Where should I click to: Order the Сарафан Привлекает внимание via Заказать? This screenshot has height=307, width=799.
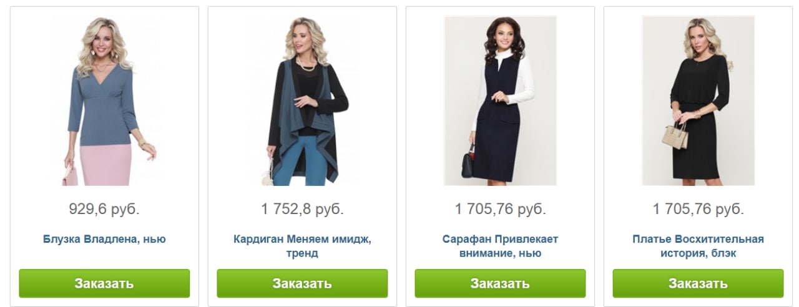pos(500,283)
